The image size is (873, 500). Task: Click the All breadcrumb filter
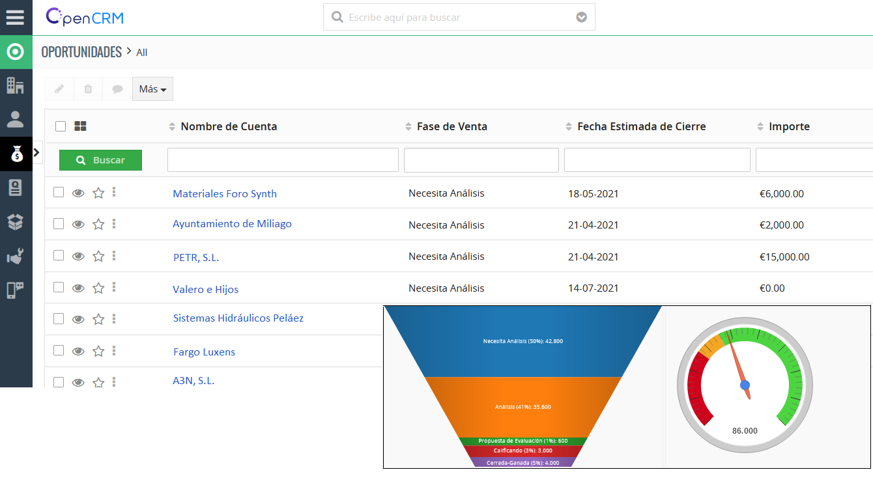(x=141, y=53)
